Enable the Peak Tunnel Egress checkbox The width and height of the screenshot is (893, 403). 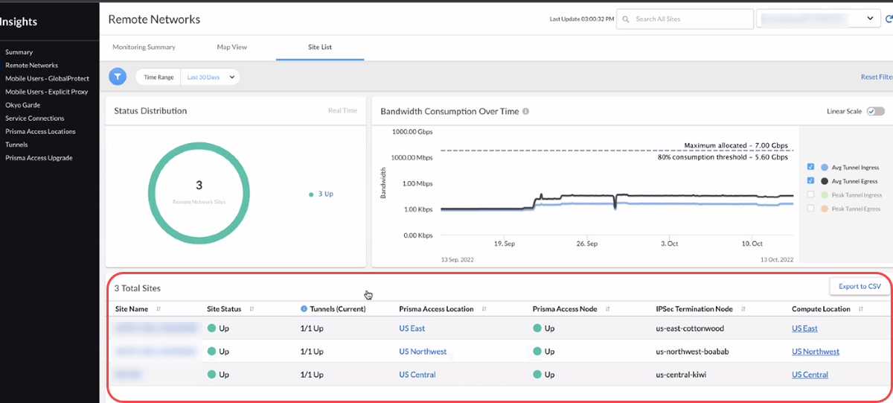pyautogui.click(x=811, y=209)
